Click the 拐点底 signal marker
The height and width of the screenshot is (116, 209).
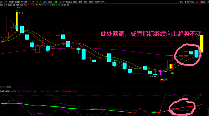[165, 80]
